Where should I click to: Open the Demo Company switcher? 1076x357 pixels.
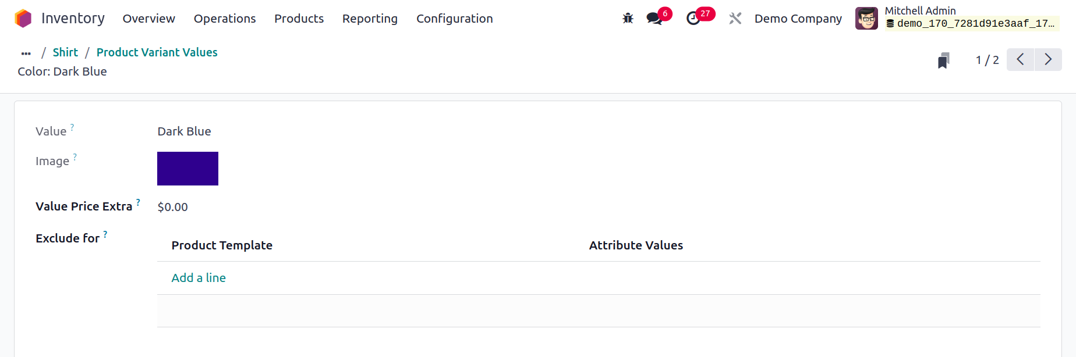pos(798,19)
